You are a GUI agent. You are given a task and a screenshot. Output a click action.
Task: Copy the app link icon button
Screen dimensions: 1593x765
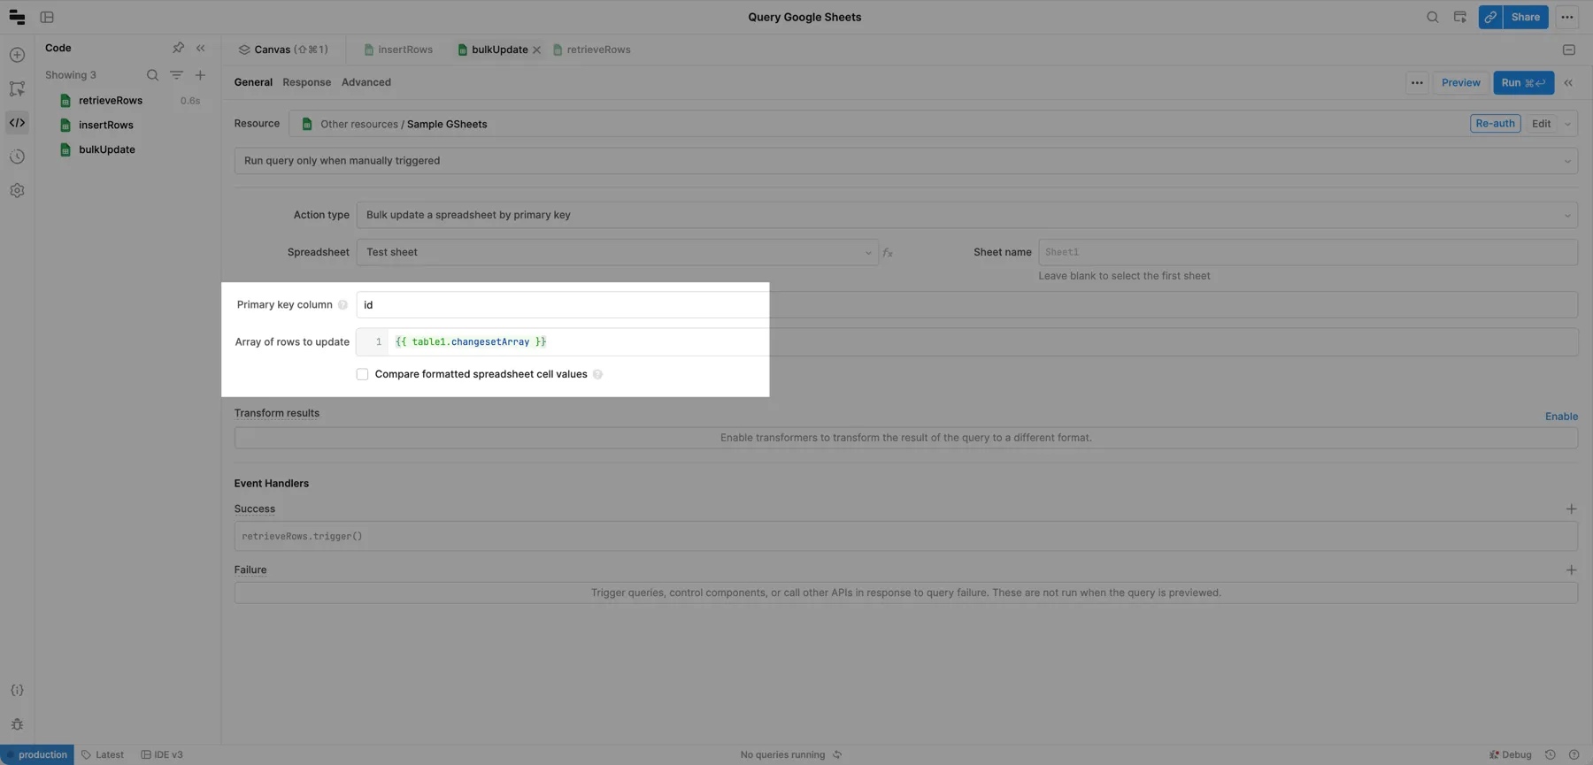pyautogui.click(x=1490, y=17)
